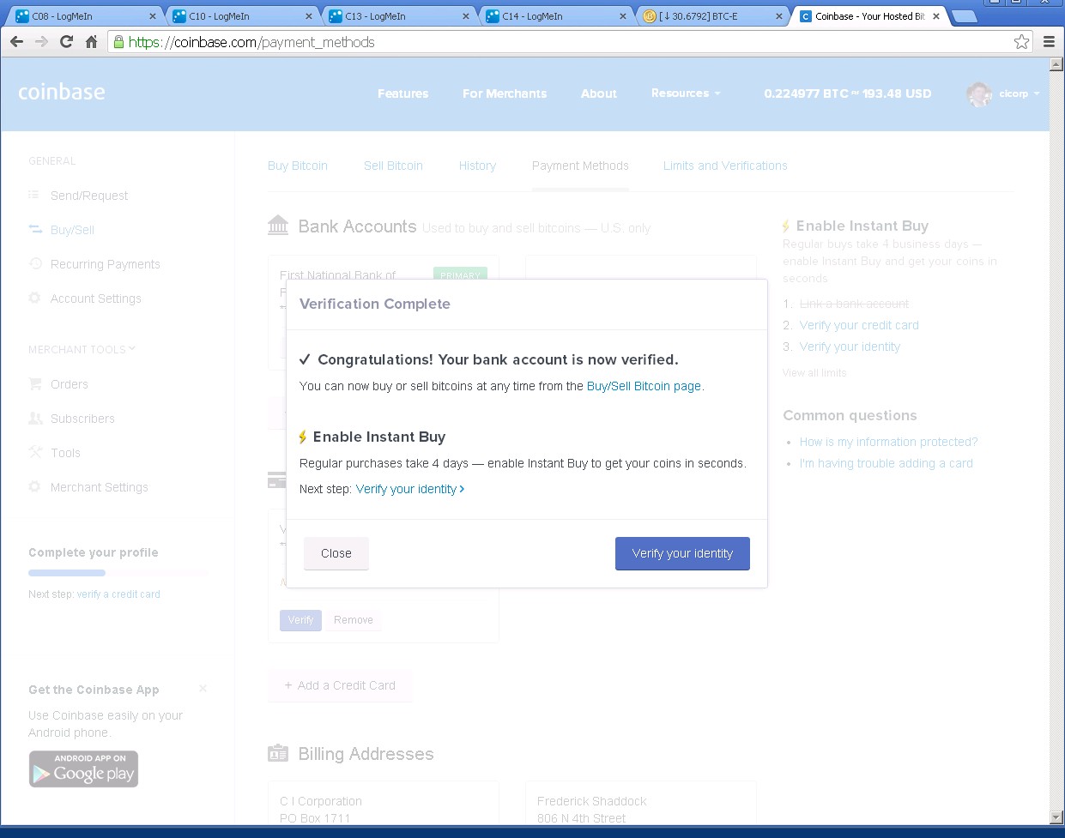Open the Buy Bitcoin tab

point(298,166)
